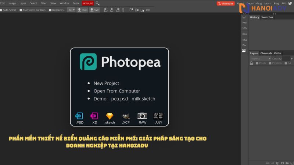Image resolution: width=294 pixels, height=165 pixels.
Task: Open the image panel icon below Par
Action: pos(244,51)
